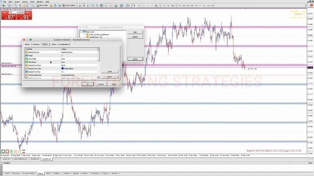This screenshot has width=314, height=176.
Task: Click Cancel in Custom Indicator dialog
Action: (101, 84)
